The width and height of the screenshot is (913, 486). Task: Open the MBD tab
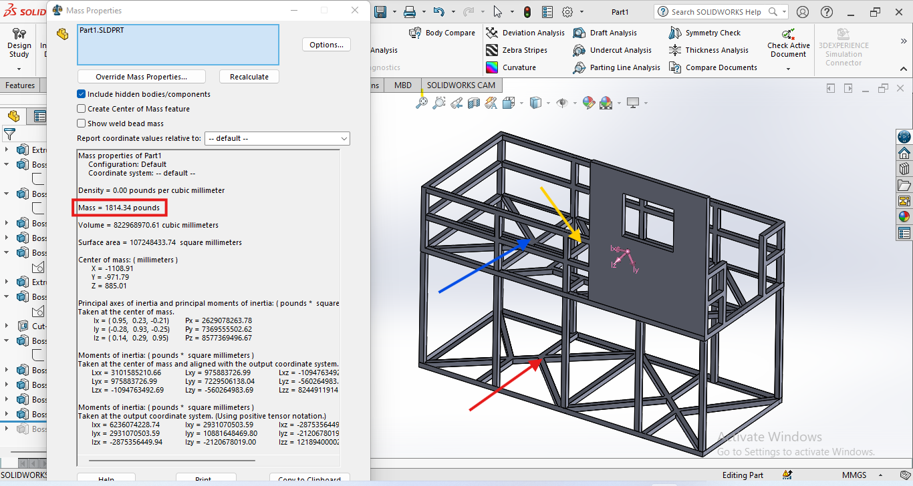403,85
